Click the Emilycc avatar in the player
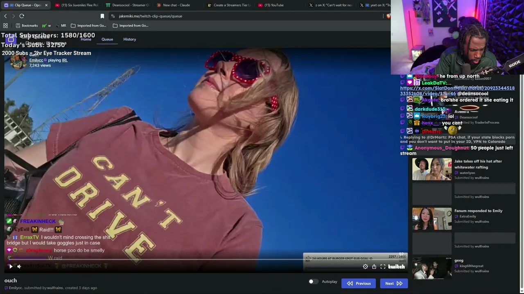Image resolution: width=524 pixels, height=294 pixels. click(18, 61)
